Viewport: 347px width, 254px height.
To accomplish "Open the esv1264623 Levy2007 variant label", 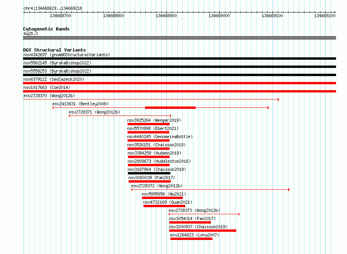I will pos(195,235).
